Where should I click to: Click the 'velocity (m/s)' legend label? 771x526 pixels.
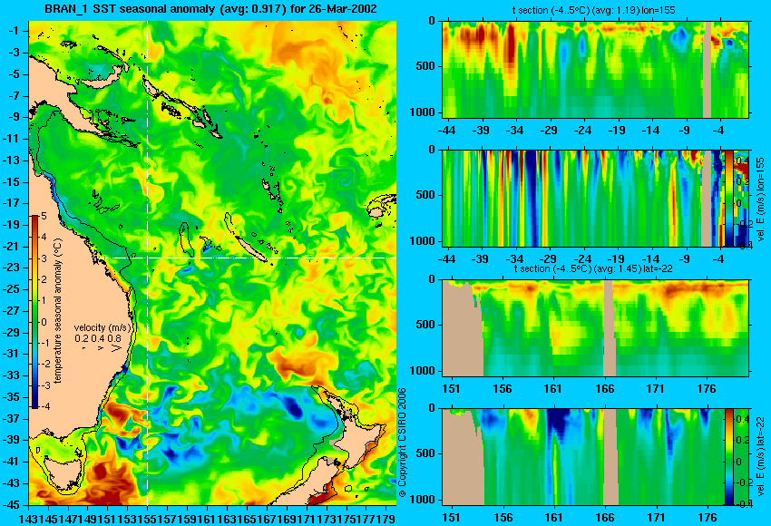click(x=102, y=327)
